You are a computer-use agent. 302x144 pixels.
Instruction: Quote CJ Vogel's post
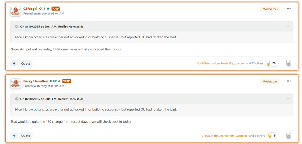(26, 63)
